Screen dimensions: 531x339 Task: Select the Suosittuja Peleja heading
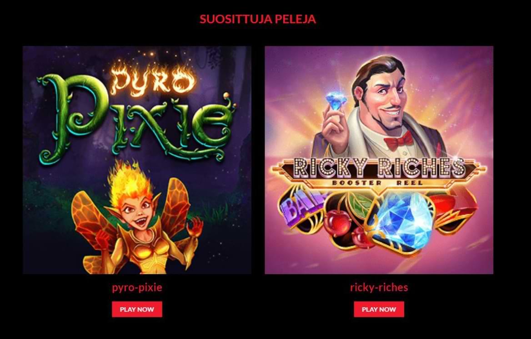(258, 19)
